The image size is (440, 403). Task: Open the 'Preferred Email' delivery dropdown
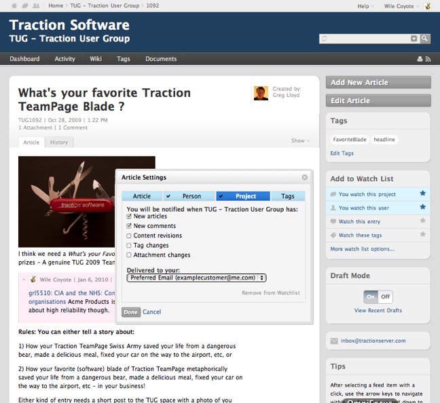(x=196, y=277)
